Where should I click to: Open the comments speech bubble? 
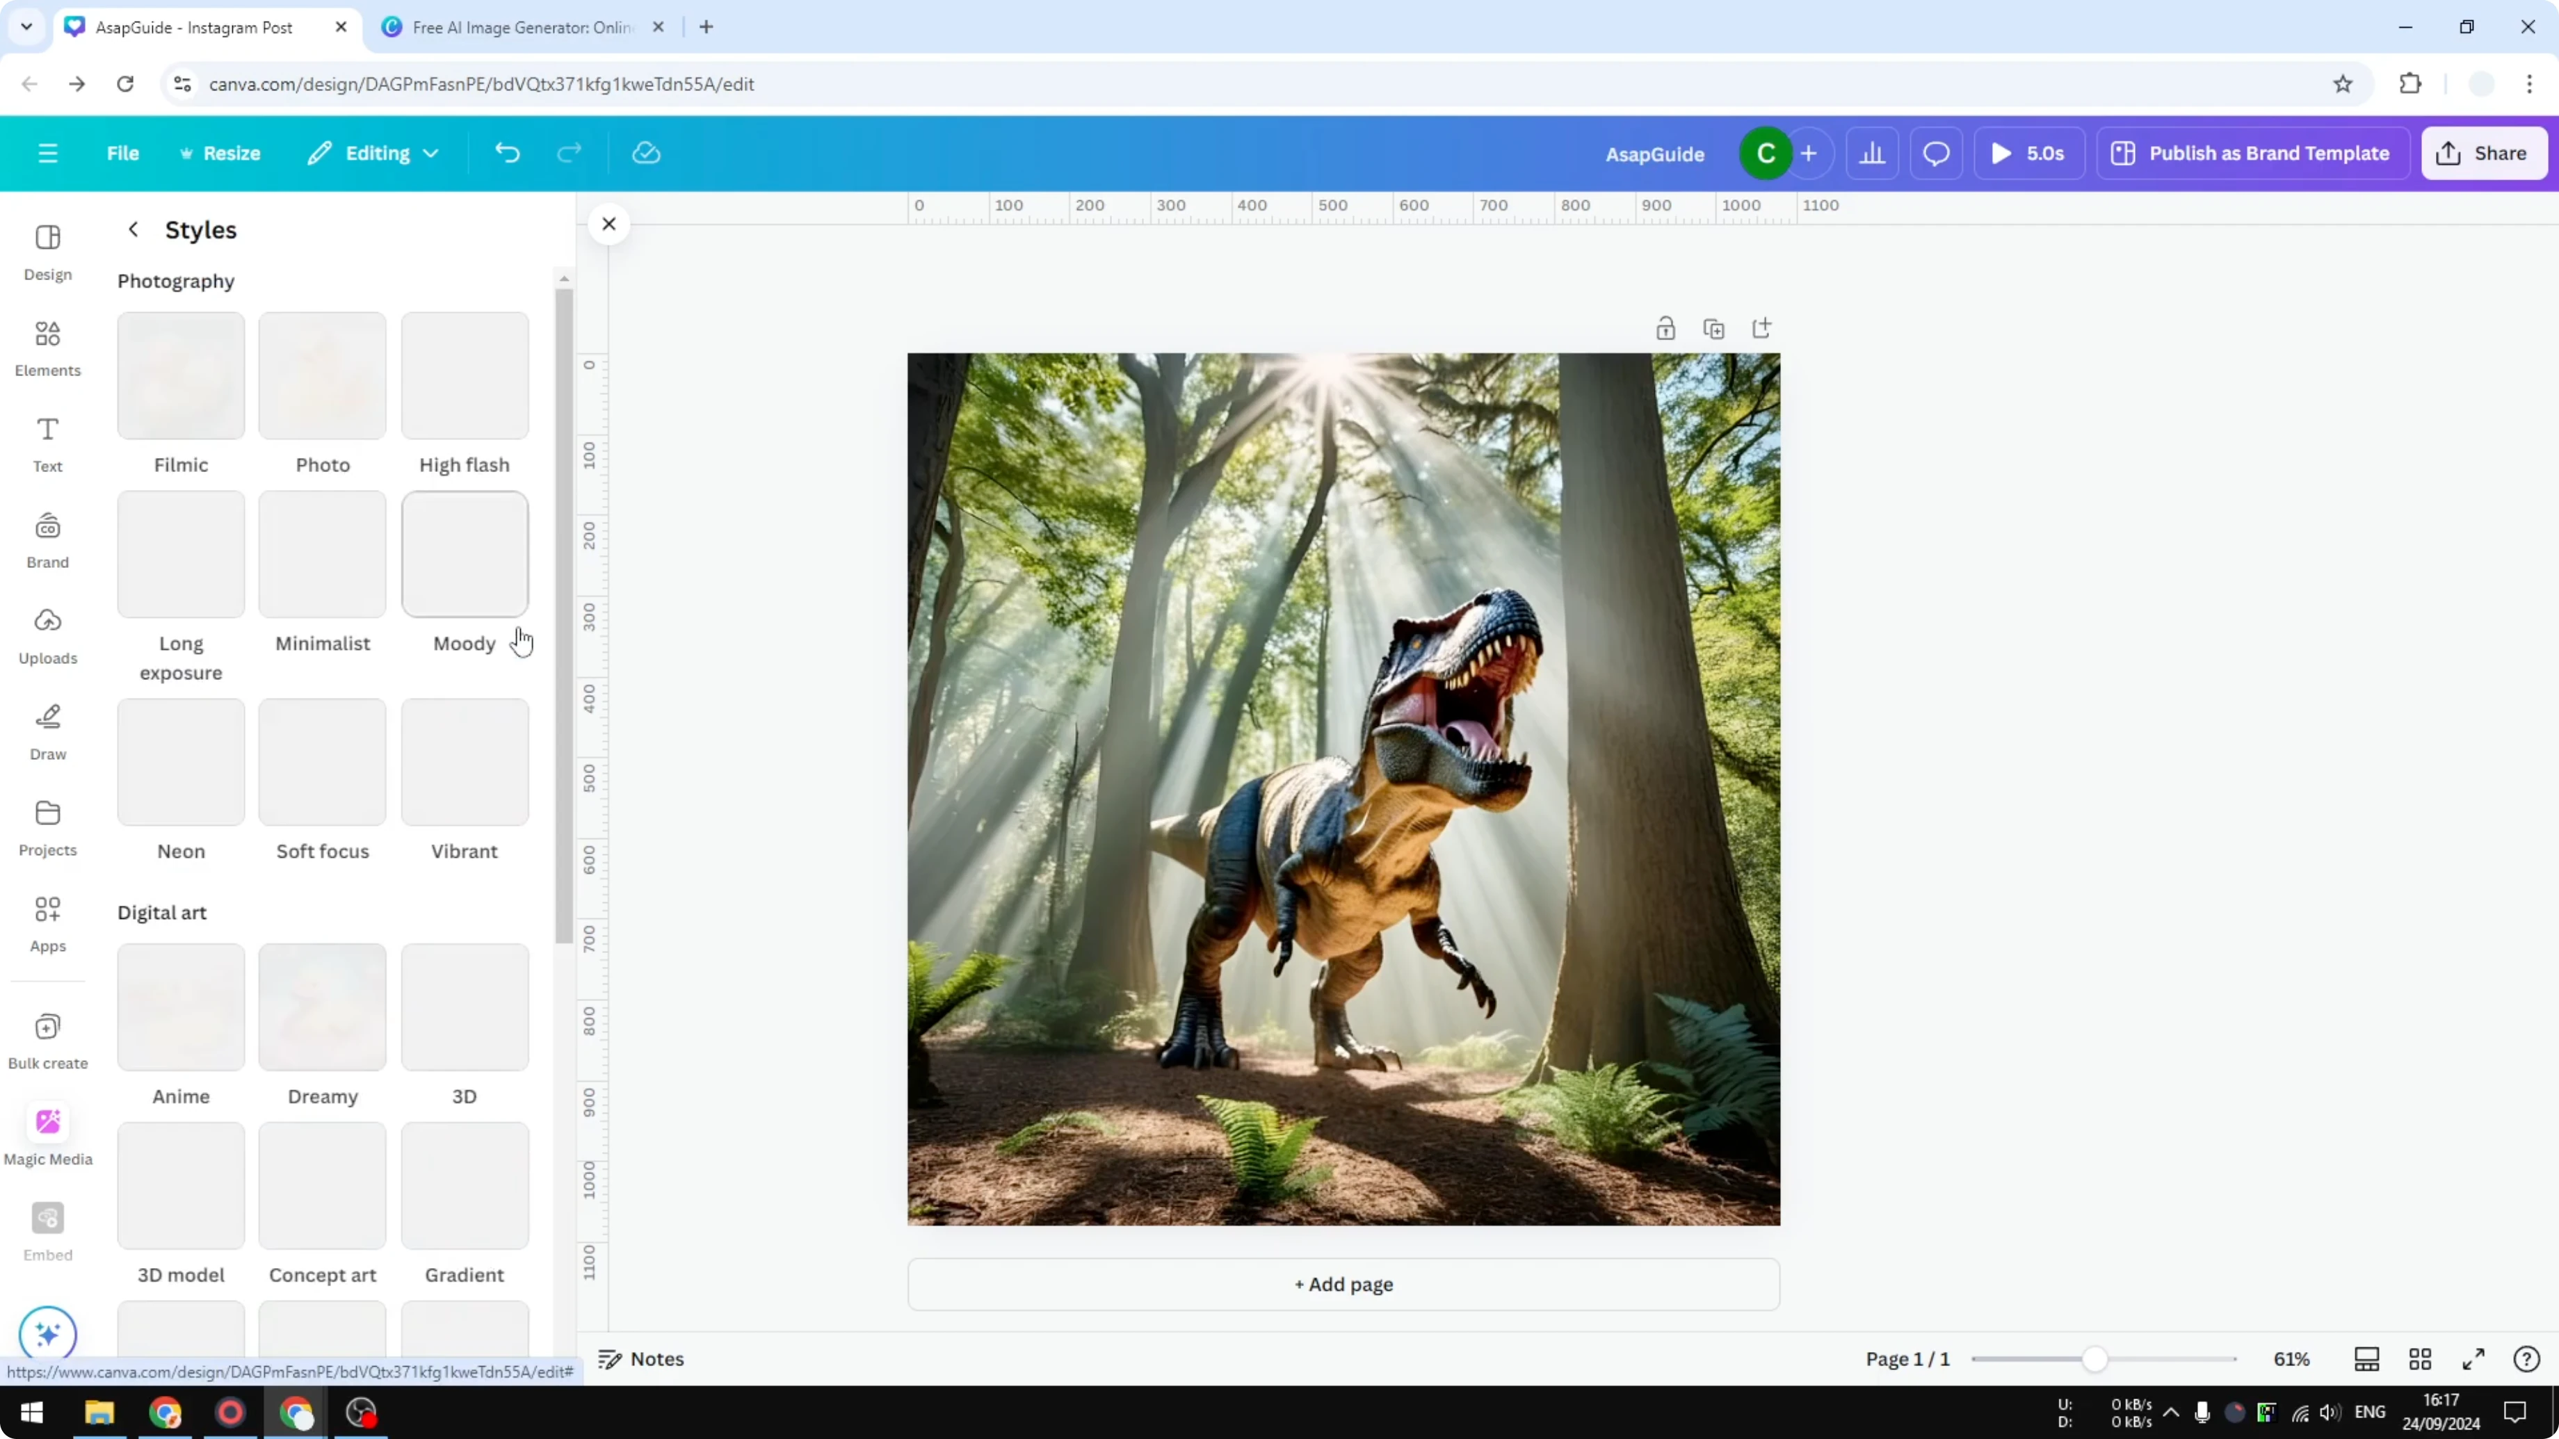click(1936, 153)
